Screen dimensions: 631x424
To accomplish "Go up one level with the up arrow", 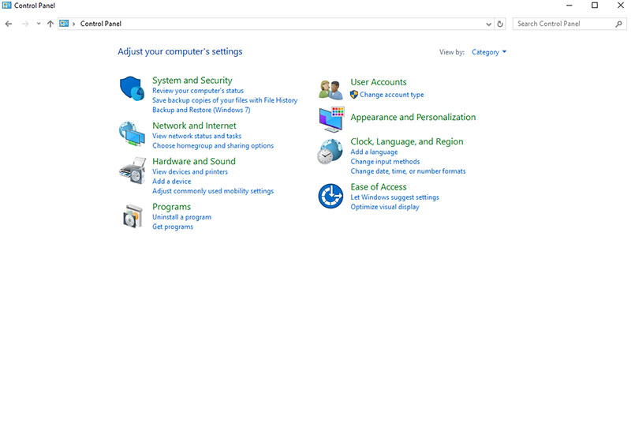I will (x=50, y=24).
